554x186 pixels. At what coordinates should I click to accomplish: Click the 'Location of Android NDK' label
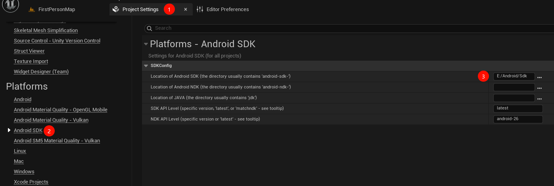coord(221,87)
